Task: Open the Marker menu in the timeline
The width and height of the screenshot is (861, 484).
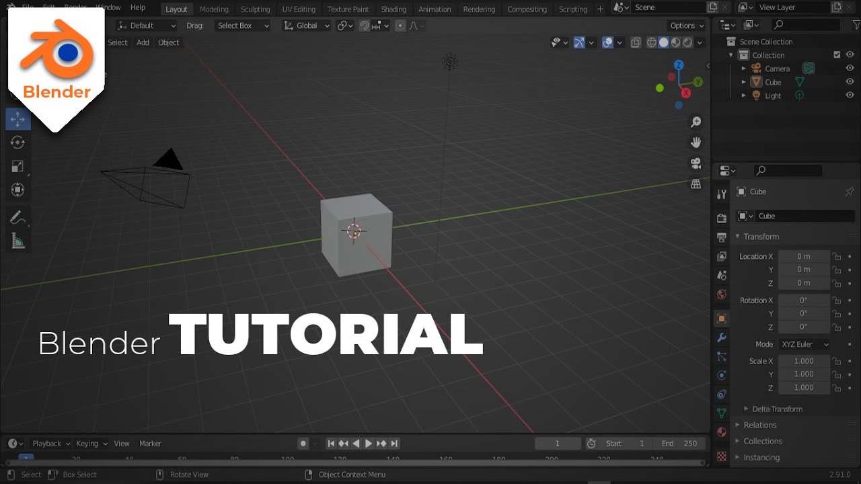Action: (151, 444)
